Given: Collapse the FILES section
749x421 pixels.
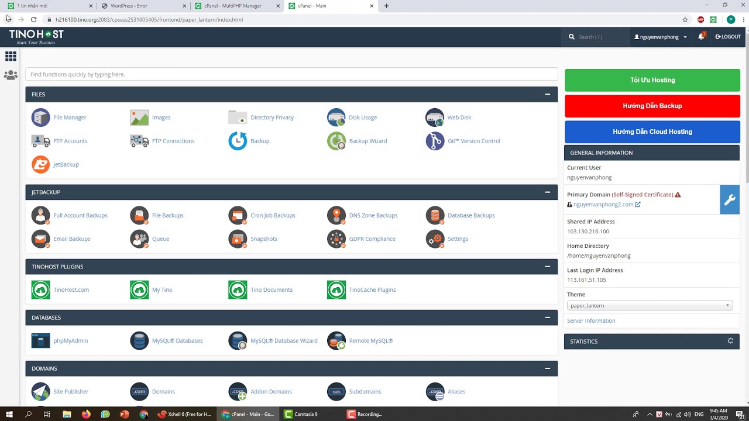Looking at the screenshot, I should pos(548,94).
